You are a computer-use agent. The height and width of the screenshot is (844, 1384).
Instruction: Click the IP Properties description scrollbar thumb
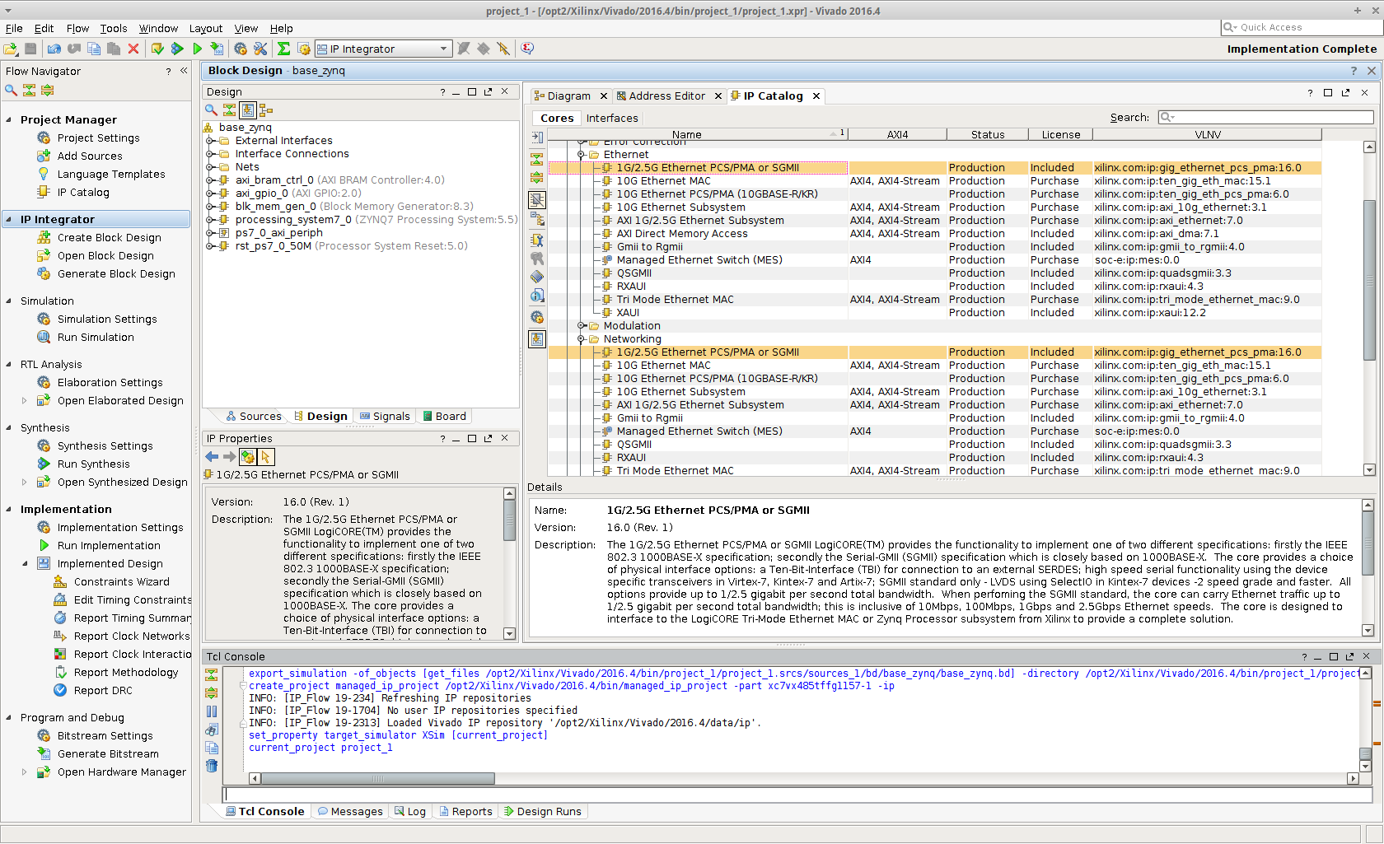[x=509, y=521]
